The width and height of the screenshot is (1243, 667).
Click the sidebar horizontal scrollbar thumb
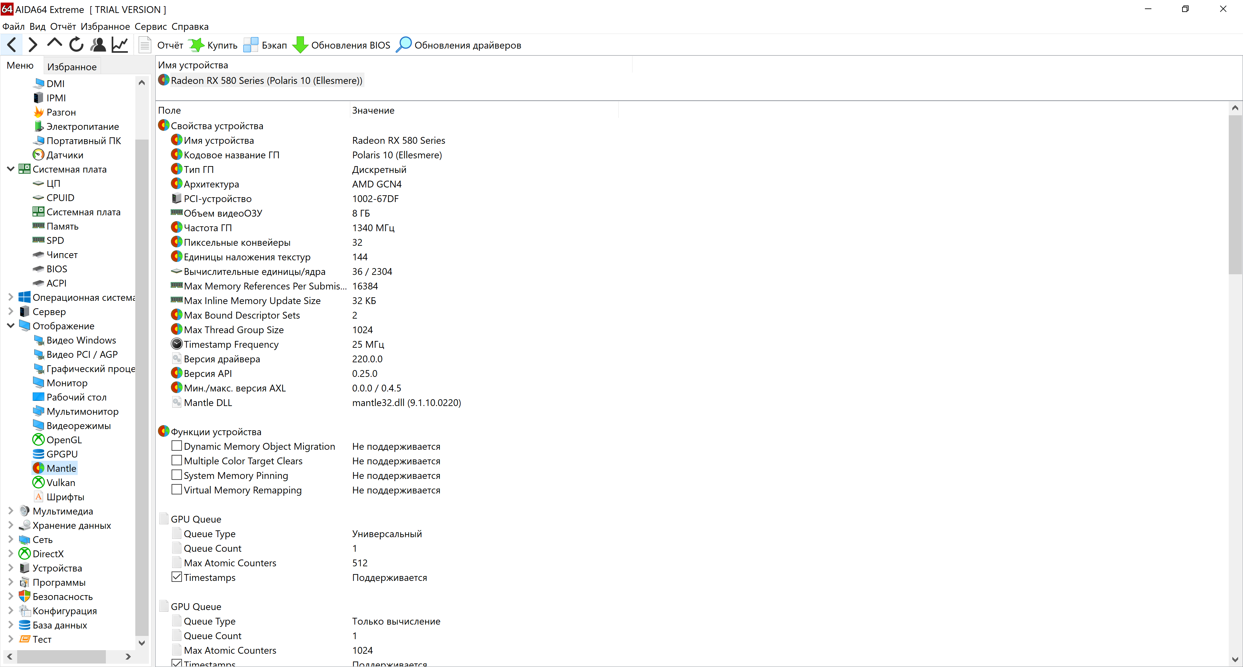61,656
